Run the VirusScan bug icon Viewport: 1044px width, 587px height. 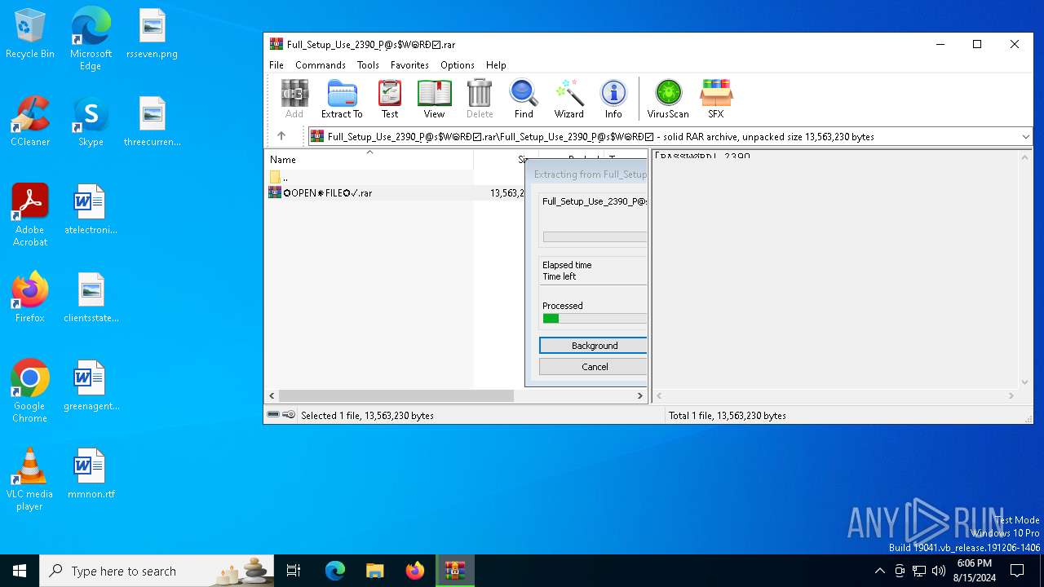click(x=668, y=99)
